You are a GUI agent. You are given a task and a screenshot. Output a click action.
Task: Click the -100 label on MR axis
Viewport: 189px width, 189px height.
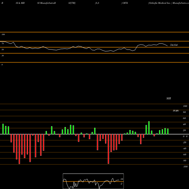(x=185, y=167)
